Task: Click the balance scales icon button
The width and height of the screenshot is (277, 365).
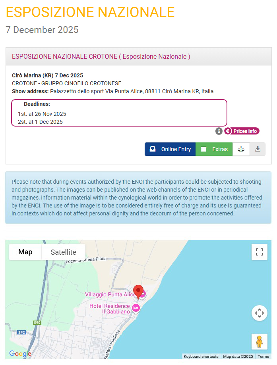Action: 241,149
